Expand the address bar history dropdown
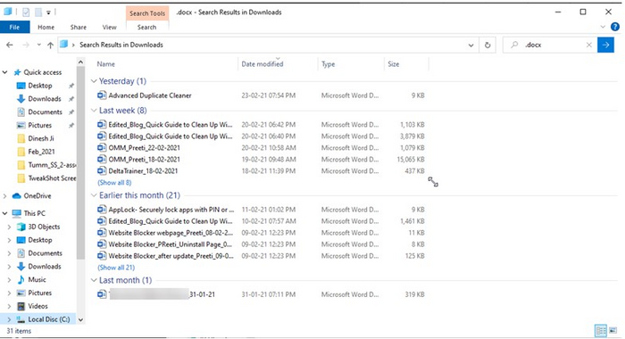The width and height of the screenshot is (625, 339). tap(471, 45)
